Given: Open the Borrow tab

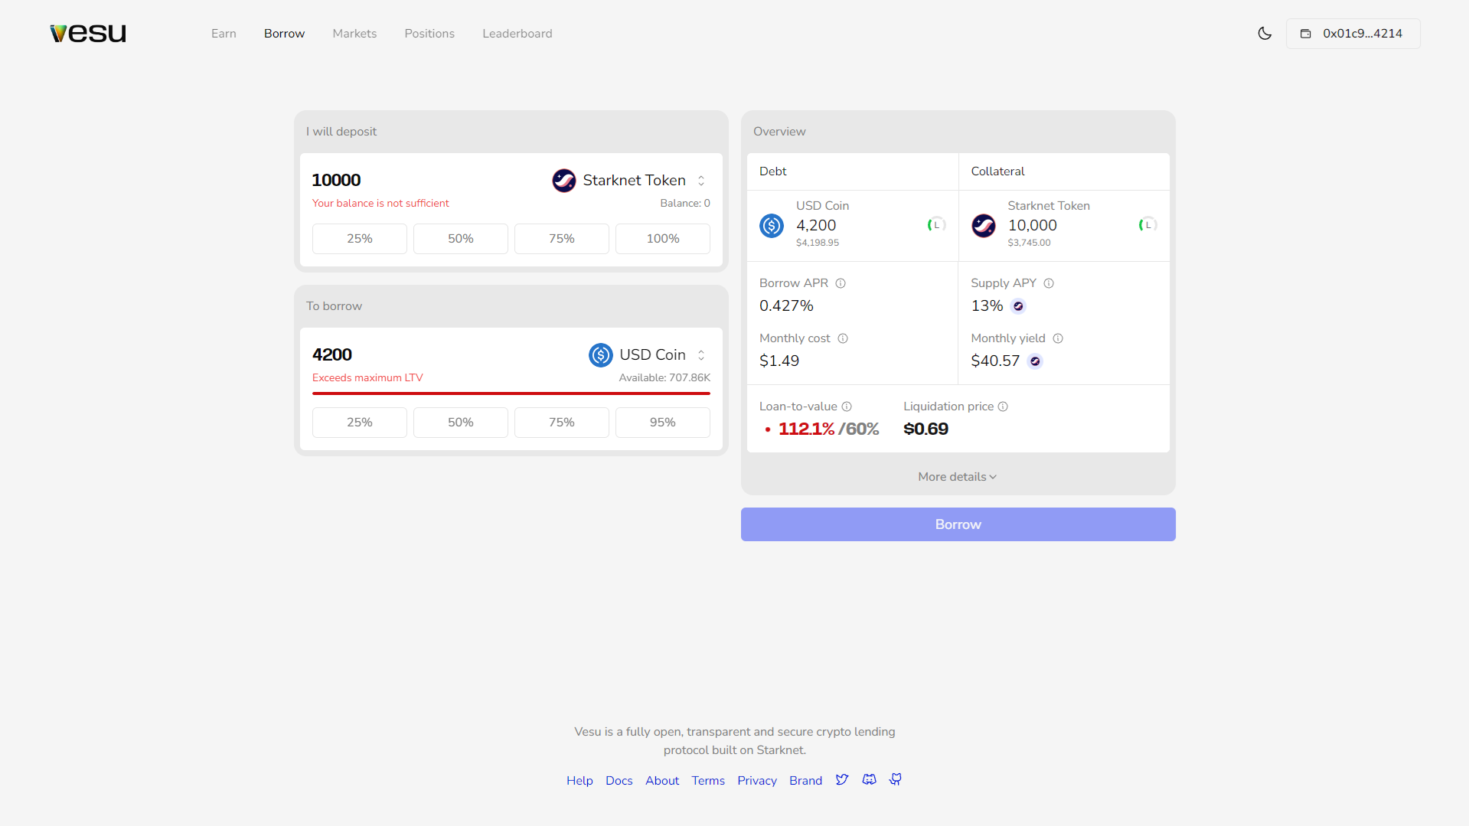Looking at the screenshot, I should point(284,34).
